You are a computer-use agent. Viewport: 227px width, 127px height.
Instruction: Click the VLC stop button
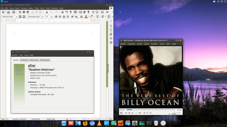[x=129, y=113]
